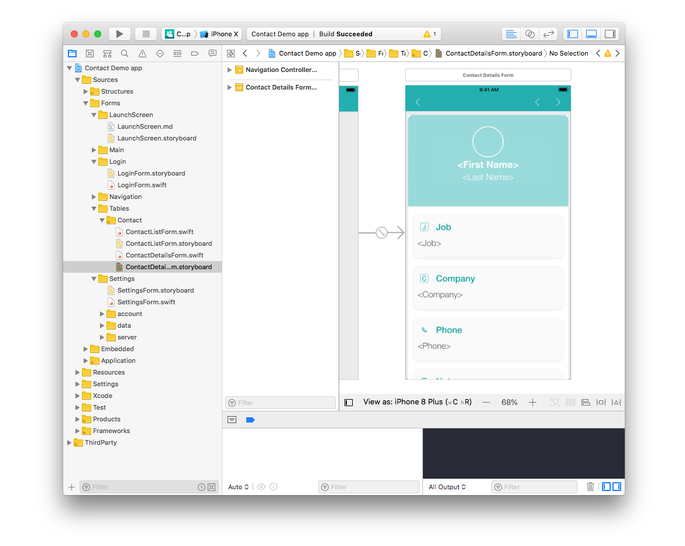Toggle breakpoints activation in debug bar
685x546 pixels.
point(250,420)
